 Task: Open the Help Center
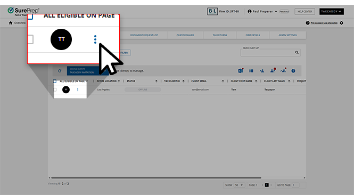(x=305, y=11)
